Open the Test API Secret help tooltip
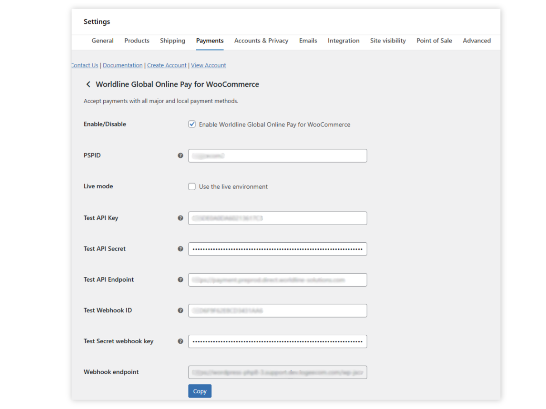 [x=181, y=249]
